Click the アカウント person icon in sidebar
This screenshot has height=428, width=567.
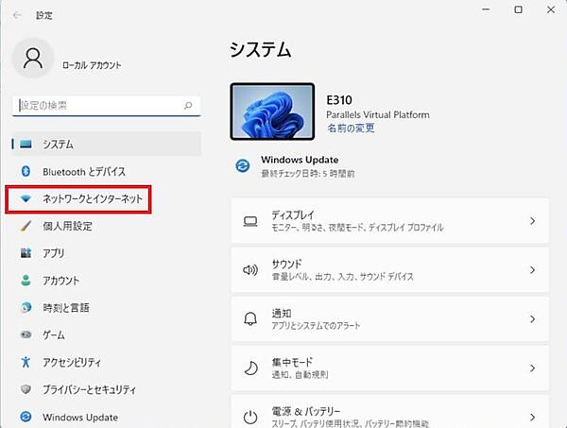point(26,281)
